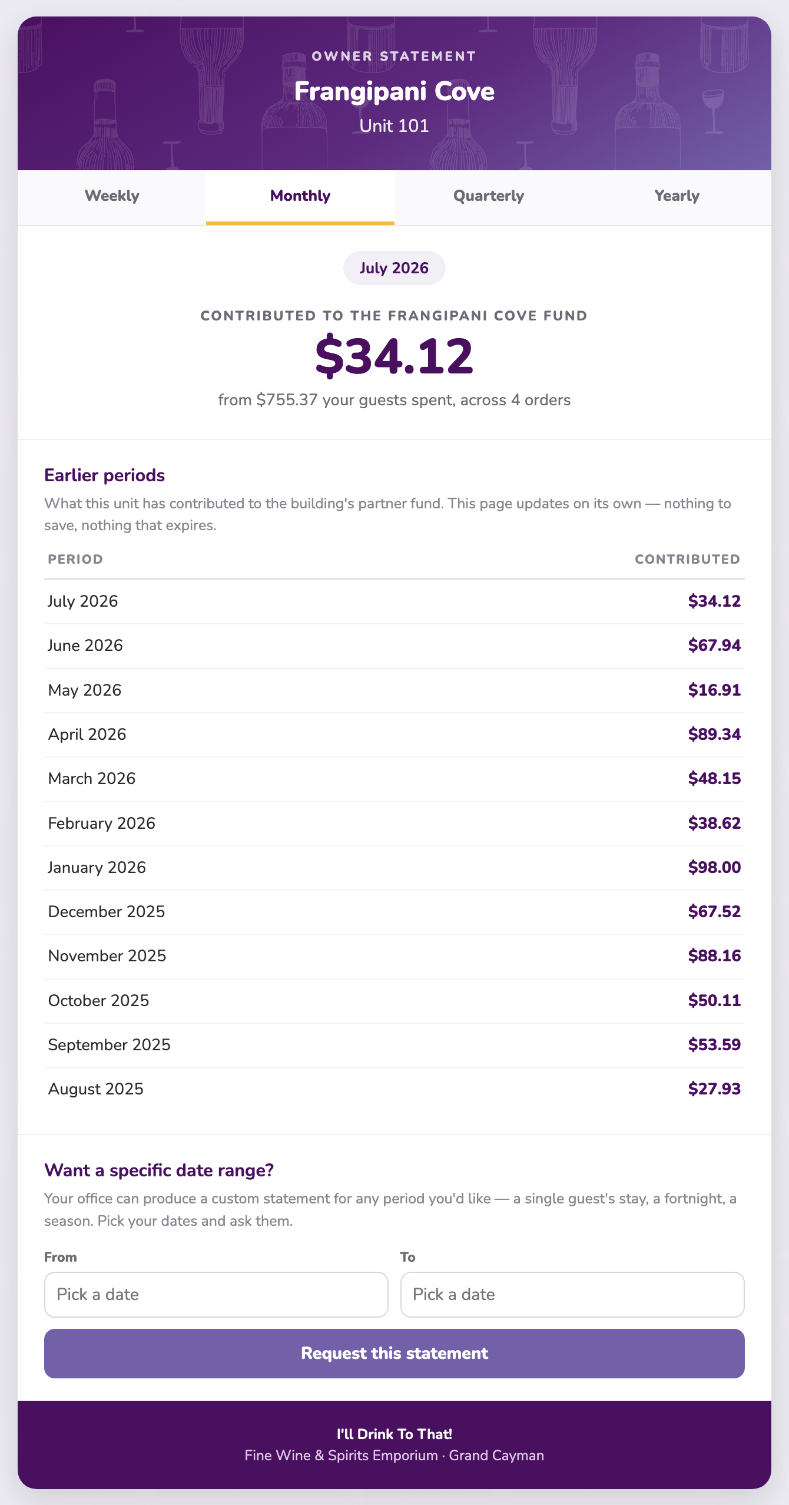Click the August 2025 period row
Image resolution: width=789 pixels, height=1505 pixels.
[x=394, y=1089]
